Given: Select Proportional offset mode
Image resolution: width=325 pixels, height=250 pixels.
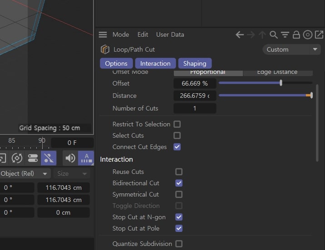Looking at the screenshot, I should click(x=208, y=72).
